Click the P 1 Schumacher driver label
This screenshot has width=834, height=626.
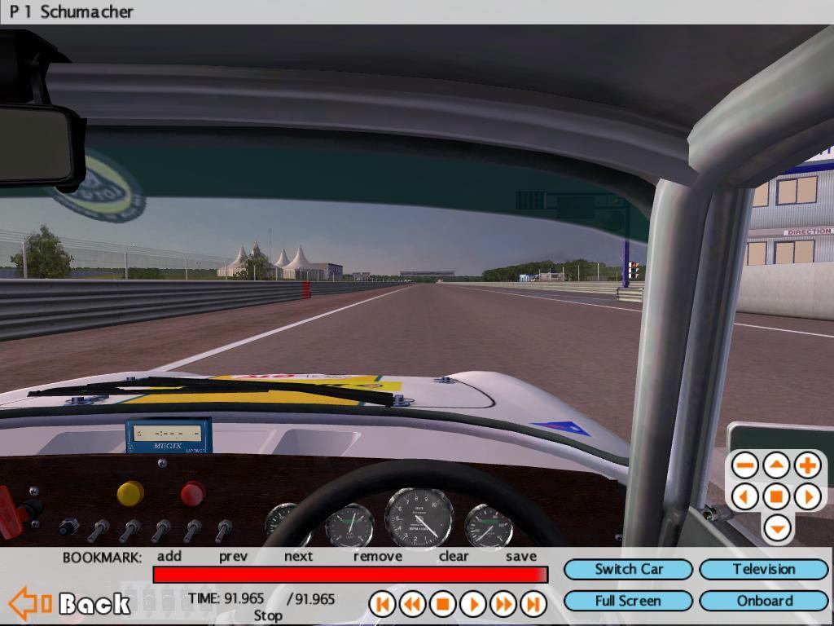(x=71, y=11)
